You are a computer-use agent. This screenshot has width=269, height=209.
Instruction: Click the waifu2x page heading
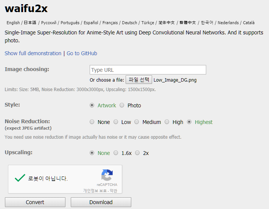pyautogui.click(x=26, y=8)
